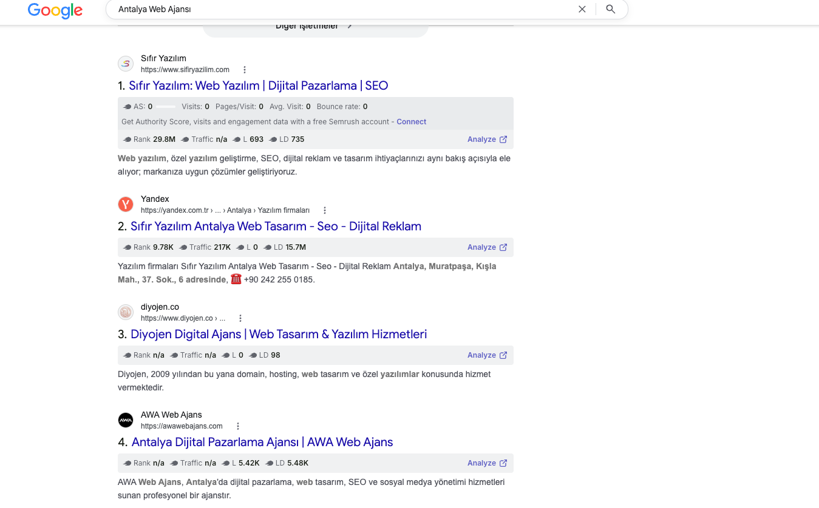This screenshot has height=508, width=819.
Task: Click the https://awawebajans.com URL text
Action: tap(182, 426)
